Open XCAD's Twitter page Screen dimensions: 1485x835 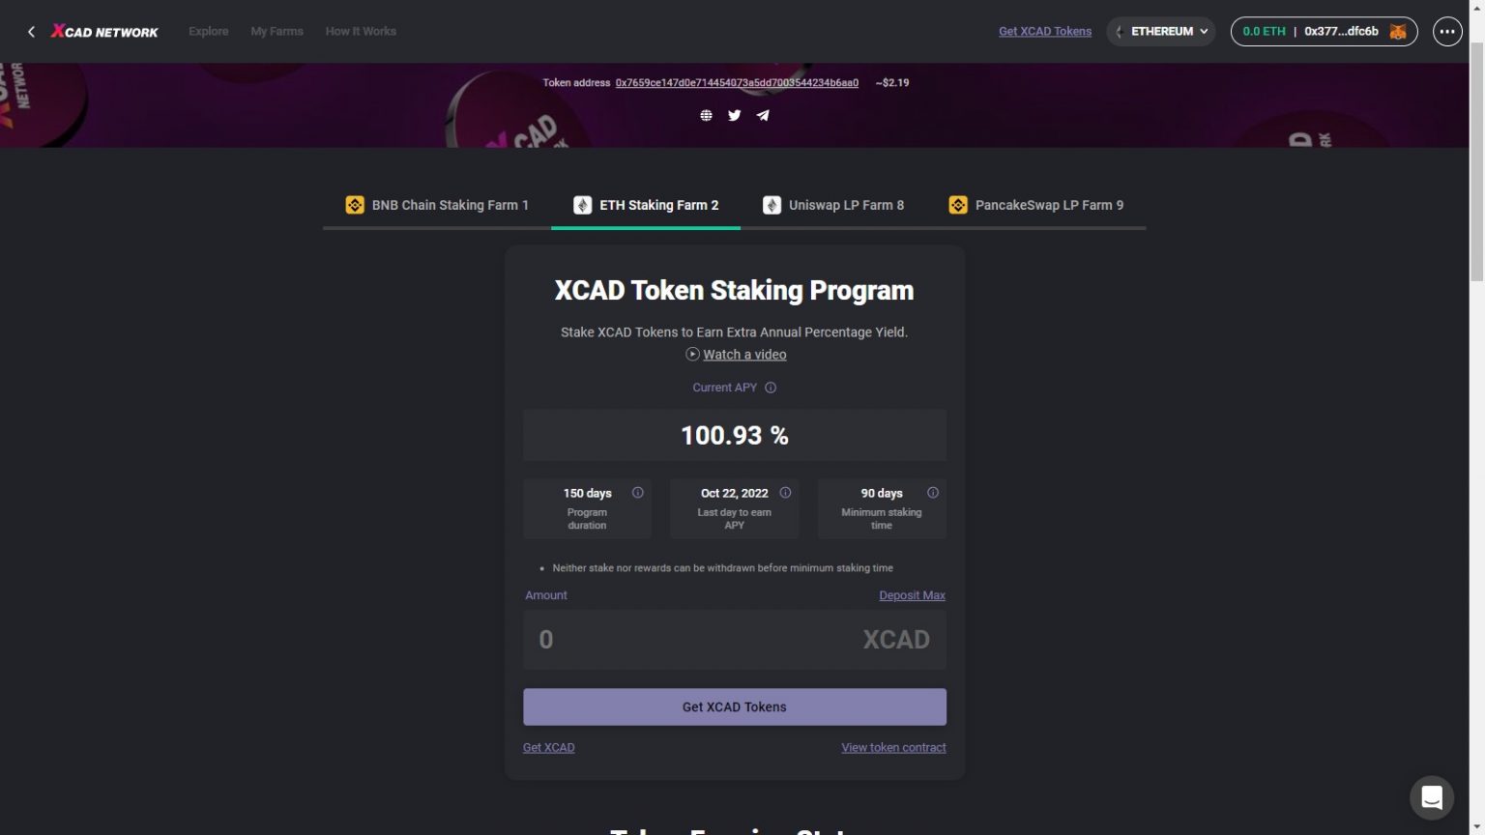pyautogui.click(x=734, y=115)
